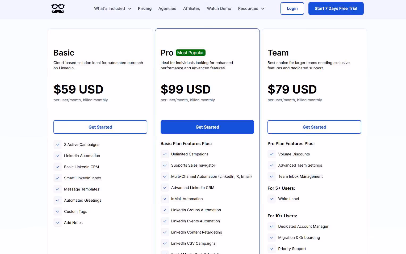Click the mustache-and-glasses logo

(58, 9)
